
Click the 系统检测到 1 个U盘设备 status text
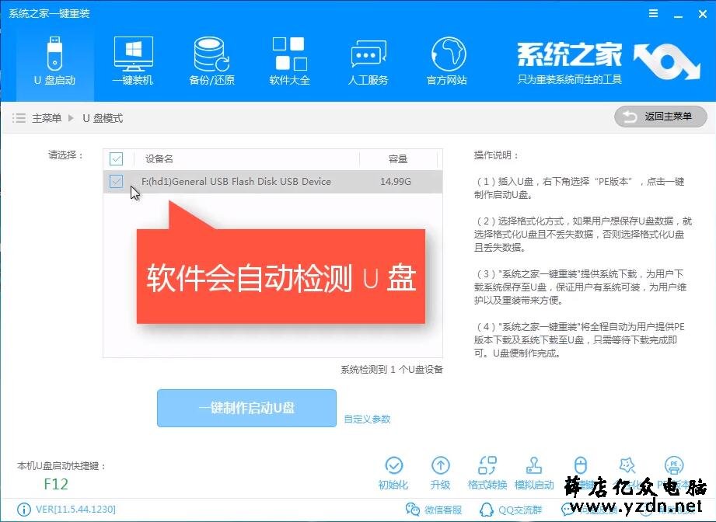[x=392, y=369]
